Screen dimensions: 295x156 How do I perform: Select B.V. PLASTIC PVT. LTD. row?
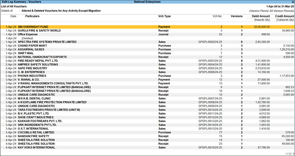tap(147, 113)
